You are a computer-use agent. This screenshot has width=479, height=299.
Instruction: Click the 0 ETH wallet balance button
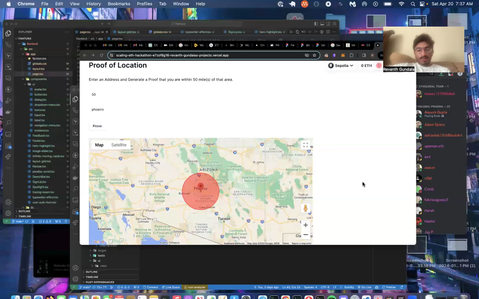[367, 66]
